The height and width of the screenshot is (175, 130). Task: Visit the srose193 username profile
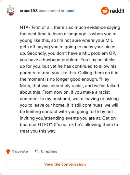pos(29,11)
